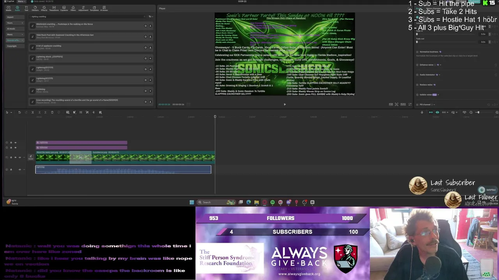Enable Isolate voice checkbox
The image size is (499, 280).
[418, 94]
